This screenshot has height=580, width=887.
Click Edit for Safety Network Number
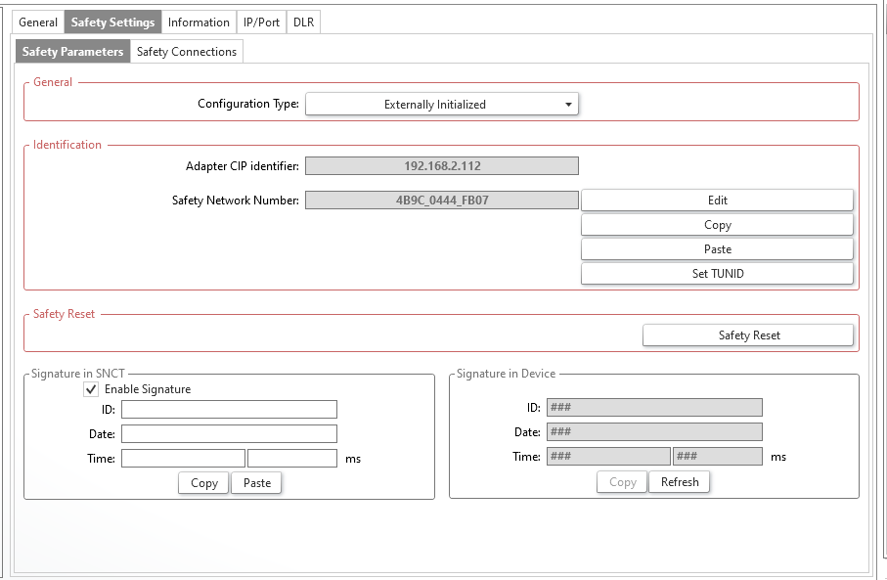(717, 201)
